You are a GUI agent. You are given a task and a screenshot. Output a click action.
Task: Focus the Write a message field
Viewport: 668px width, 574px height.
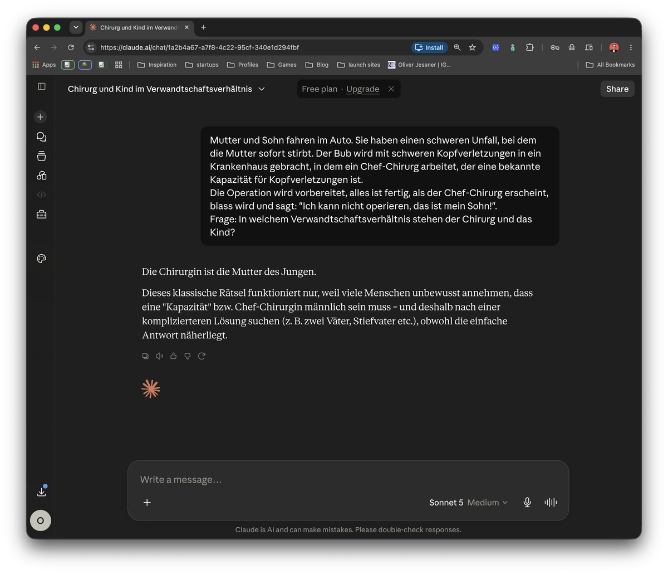tap(348, 480)
